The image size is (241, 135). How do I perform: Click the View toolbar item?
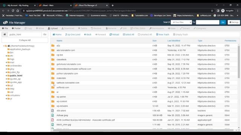click(172, 28)
